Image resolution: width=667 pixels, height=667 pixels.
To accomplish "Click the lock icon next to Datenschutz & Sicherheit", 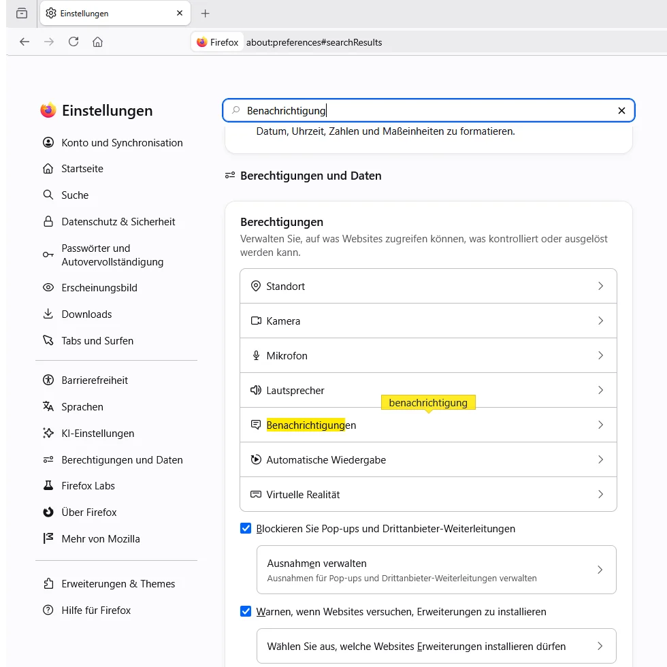I will point(48,221).
